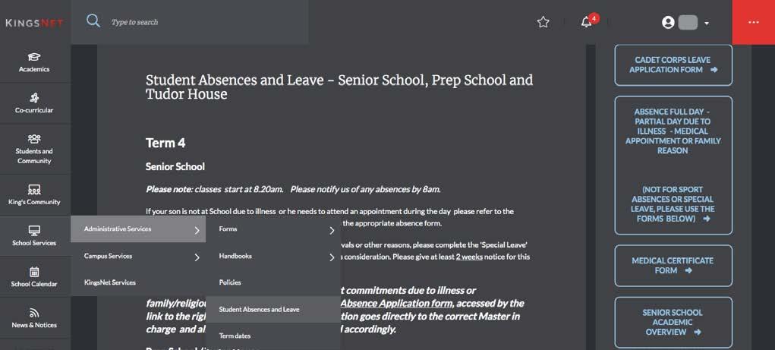
Task: Open the School Calendar
Action: [x=34, y=277]
